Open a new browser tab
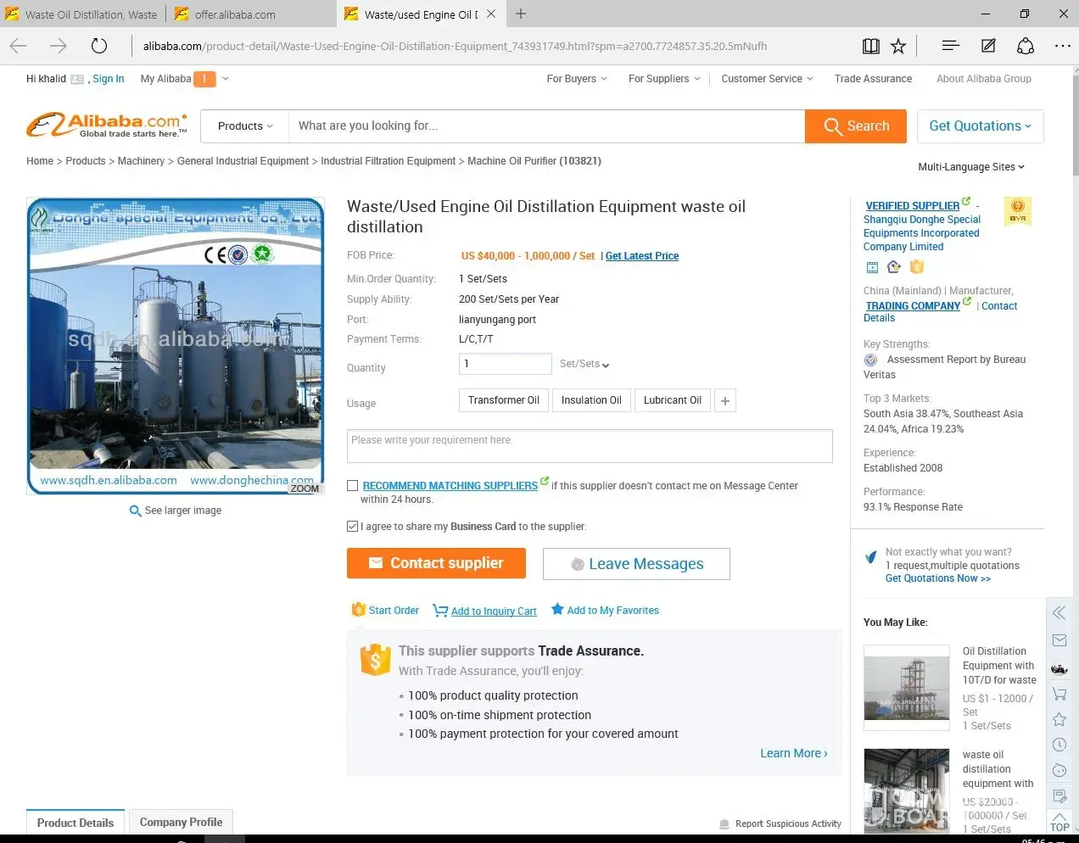Screen dimensions: 1079x843 point(521,14)
